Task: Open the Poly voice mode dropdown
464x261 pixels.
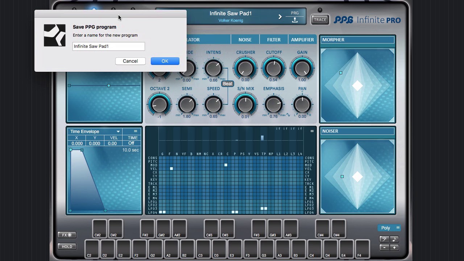Action: [x=390, y=228]
